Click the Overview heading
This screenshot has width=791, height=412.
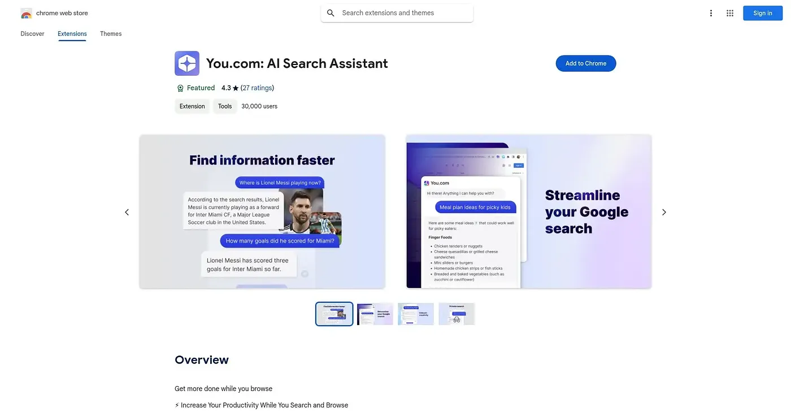click(202, 360)
